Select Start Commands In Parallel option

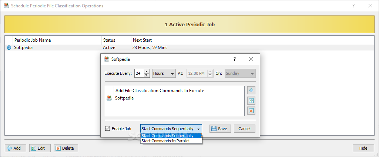click(x=171, y=141)
